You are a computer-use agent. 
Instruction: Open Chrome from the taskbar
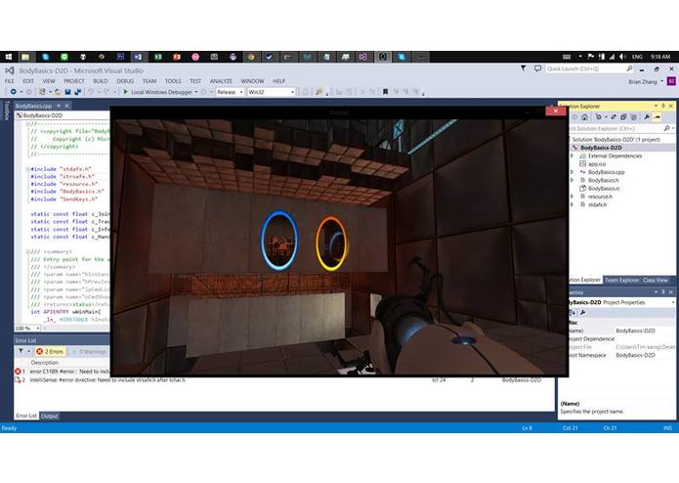point(251,57)
